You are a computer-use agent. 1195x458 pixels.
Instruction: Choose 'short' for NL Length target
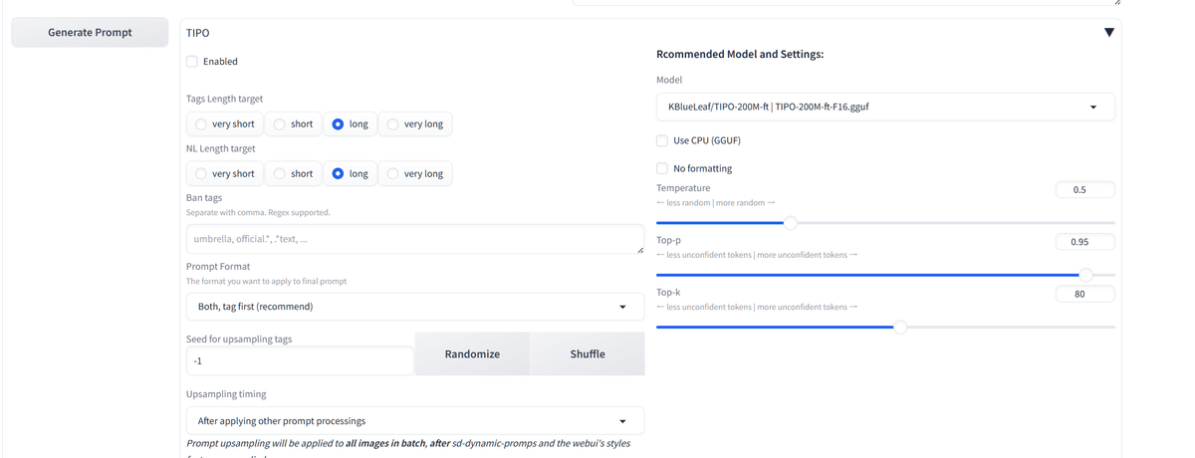[x=281, y=173]
